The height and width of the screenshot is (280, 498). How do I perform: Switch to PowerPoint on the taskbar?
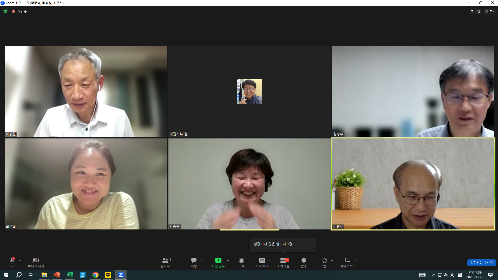pyautogui.click(x=57, y=275)
